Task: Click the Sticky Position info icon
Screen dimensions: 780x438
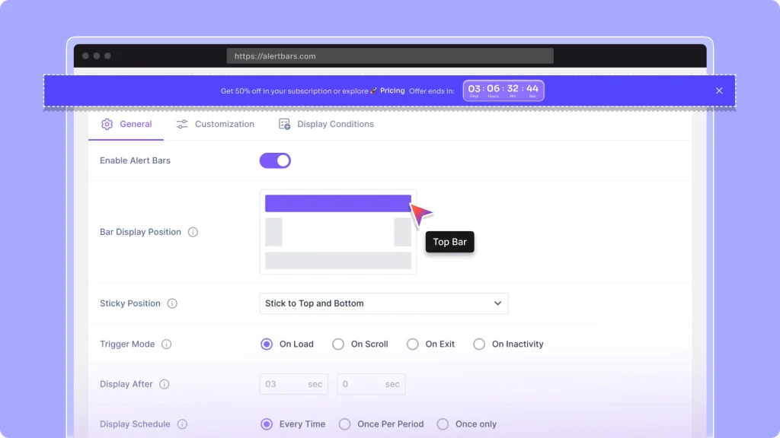Action: point(172,303)
